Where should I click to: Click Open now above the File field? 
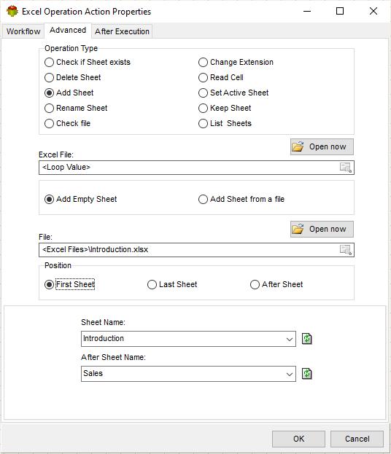[x=322, y=229]
